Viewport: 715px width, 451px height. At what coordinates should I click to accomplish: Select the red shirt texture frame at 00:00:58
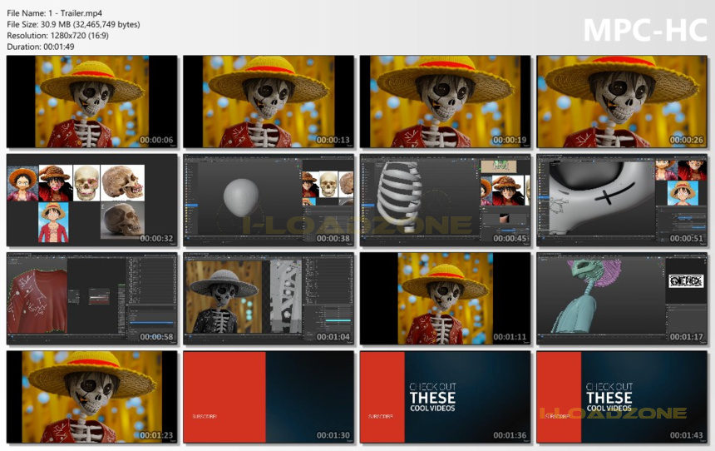pos(91,299)
